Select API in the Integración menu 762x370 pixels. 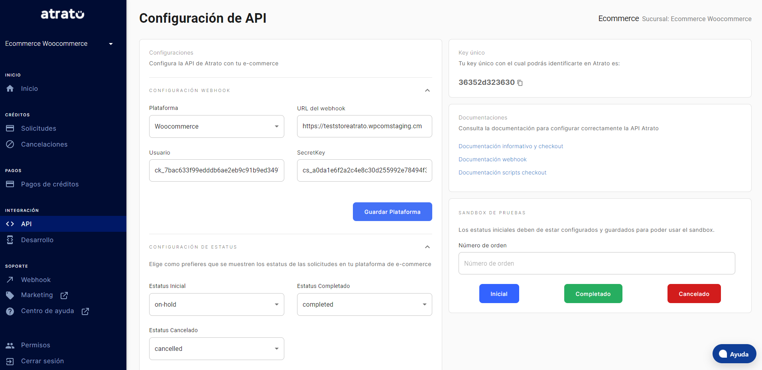click(63, 224)
